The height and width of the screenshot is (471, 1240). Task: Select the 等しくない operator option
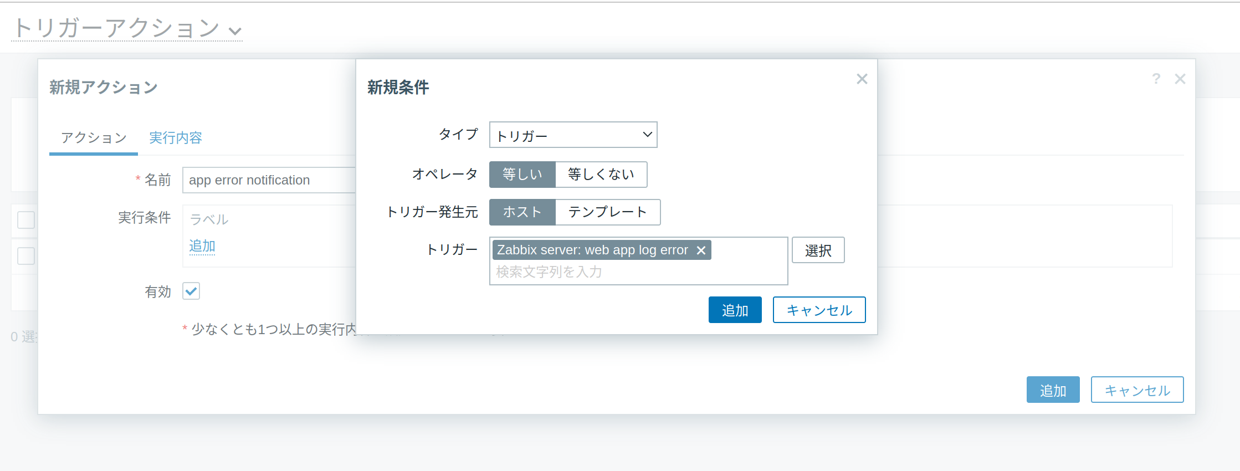click(601, 175)
